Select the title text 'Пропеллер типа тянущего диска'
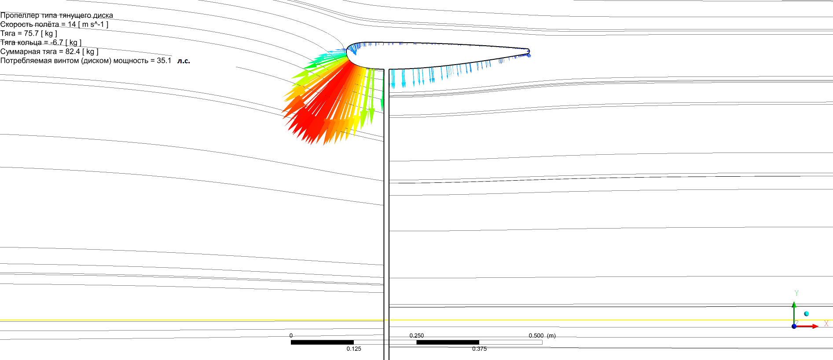This screenshot has height=360, width=833. point(57,15)
